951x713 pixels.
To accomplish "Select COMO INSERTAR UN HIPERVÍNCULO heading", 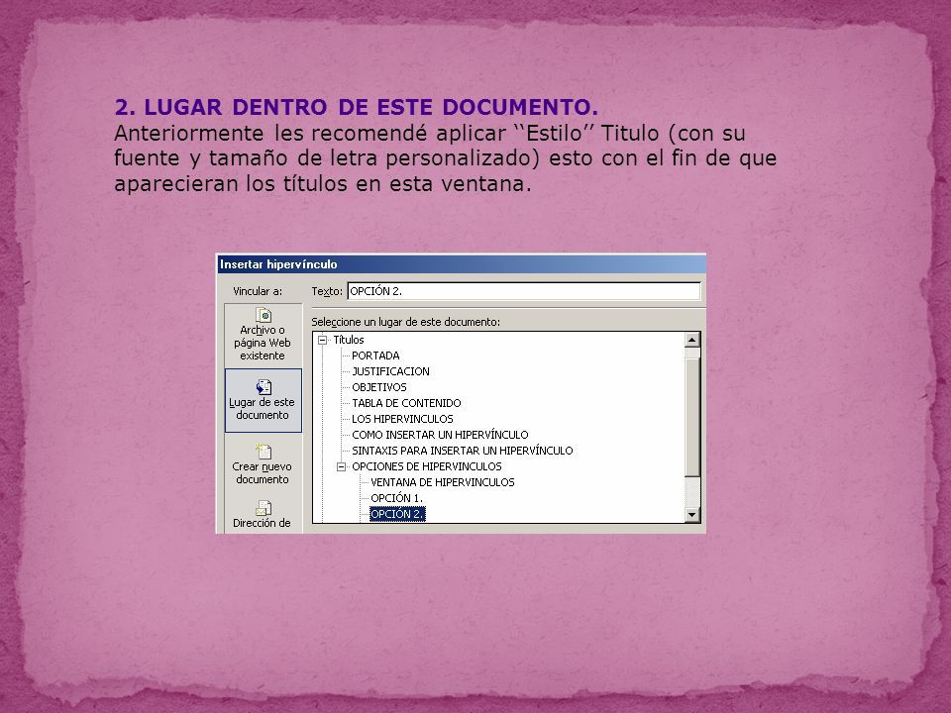I will pos(440,435).
